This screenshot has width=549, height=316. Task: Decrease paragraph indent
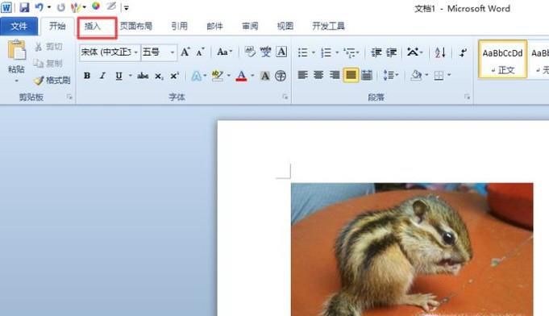click(376, 52)
